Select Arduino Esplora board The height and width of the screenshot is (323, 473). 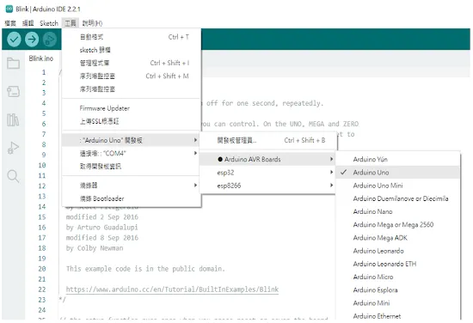[x=397, y=289]
